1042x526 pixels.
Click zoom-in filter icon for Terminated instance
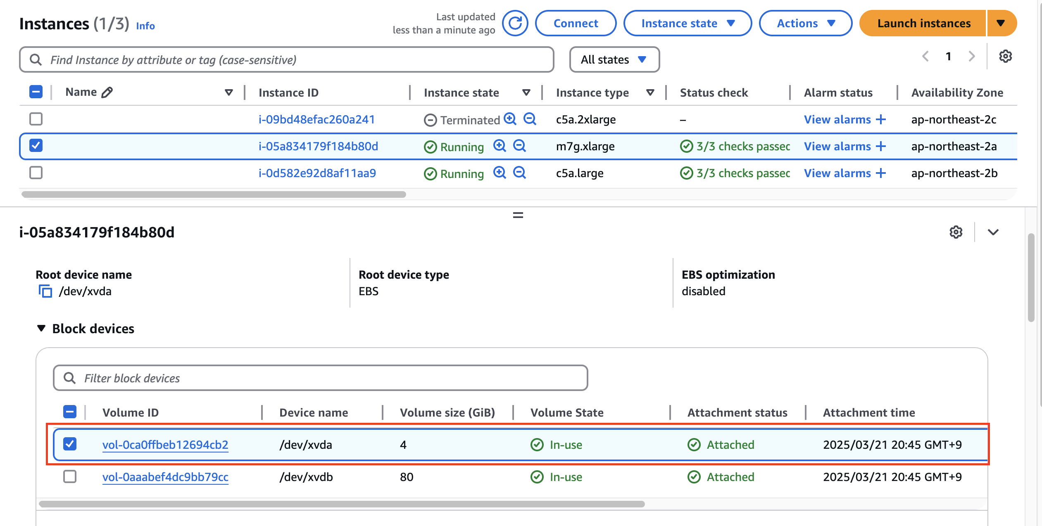(x=510, y=119)
